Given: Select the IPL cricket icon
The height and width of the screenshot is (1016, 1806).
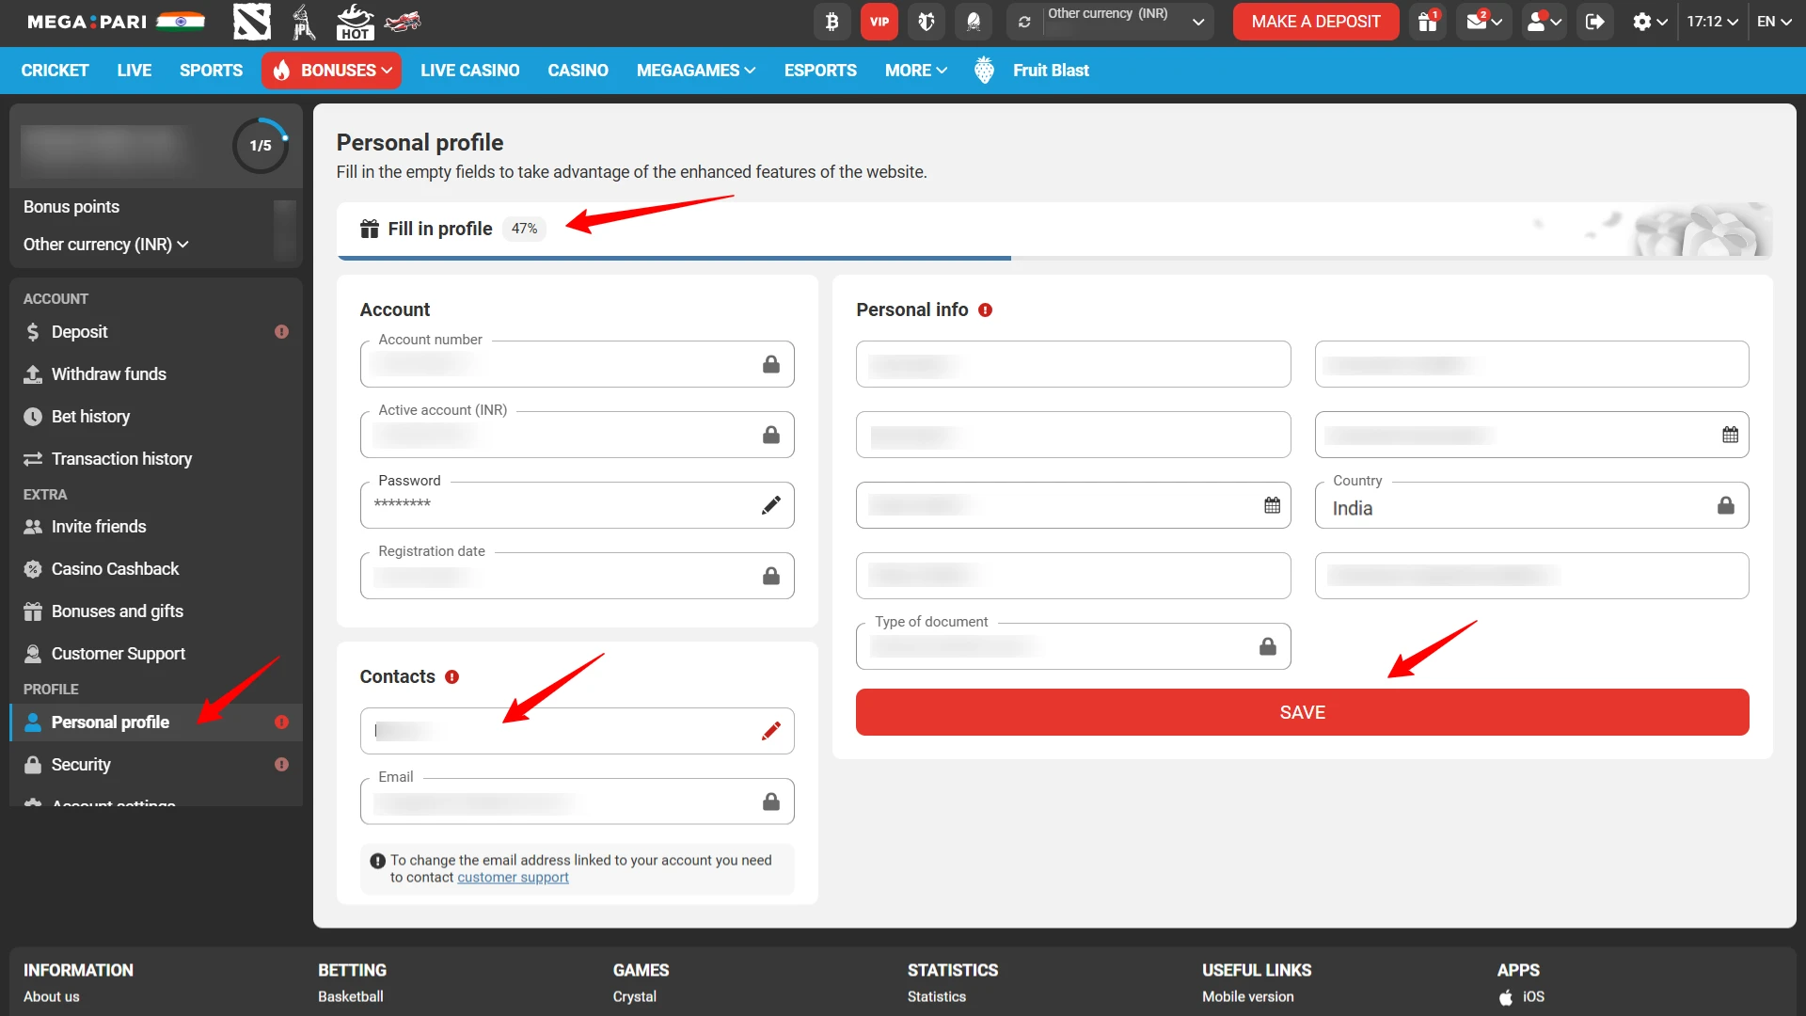Looking at the screenshot, I should pos(303,22).
